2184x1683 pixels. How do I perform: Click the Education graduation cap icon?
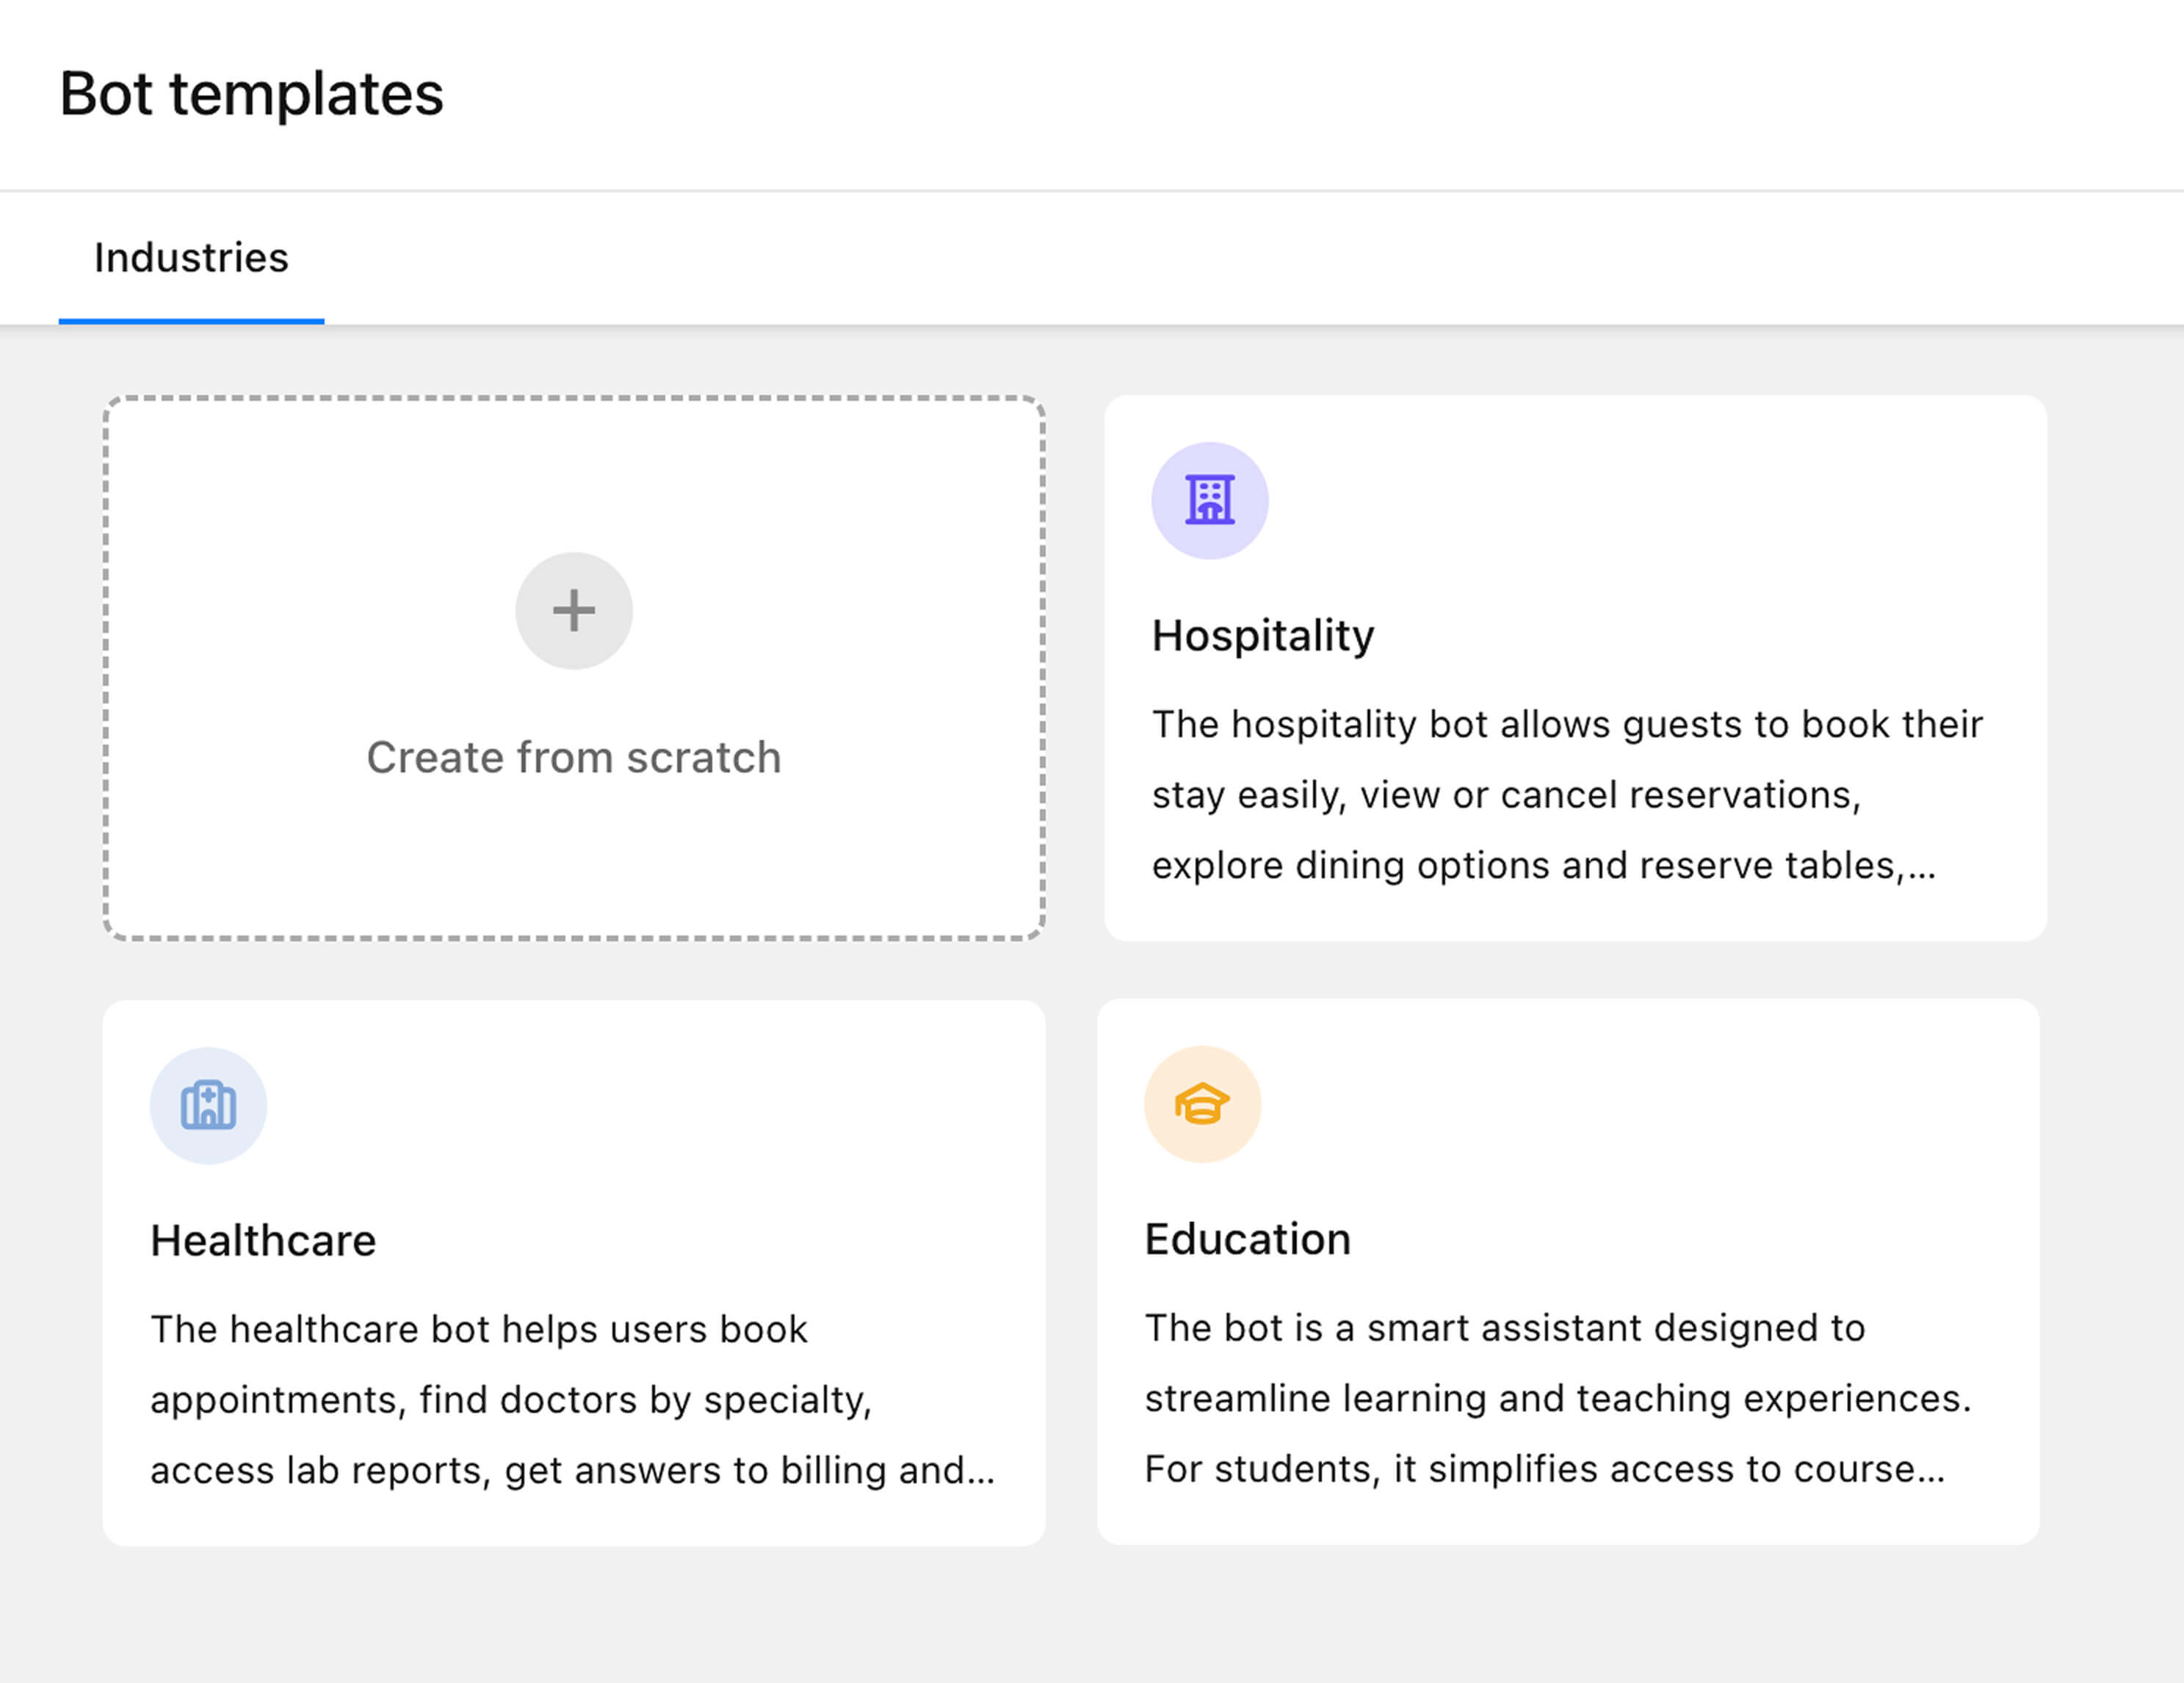pyautogui.click(x=1202, y=1104)
